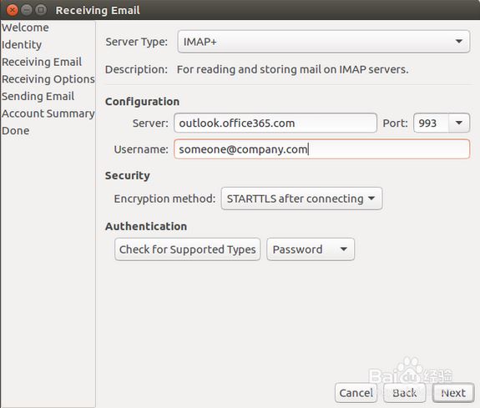Image resolution: width=480 pixels, height=408 pixels.
Task: Click the Server field containing outlook.office365.com
Action: tap(275, 123)
